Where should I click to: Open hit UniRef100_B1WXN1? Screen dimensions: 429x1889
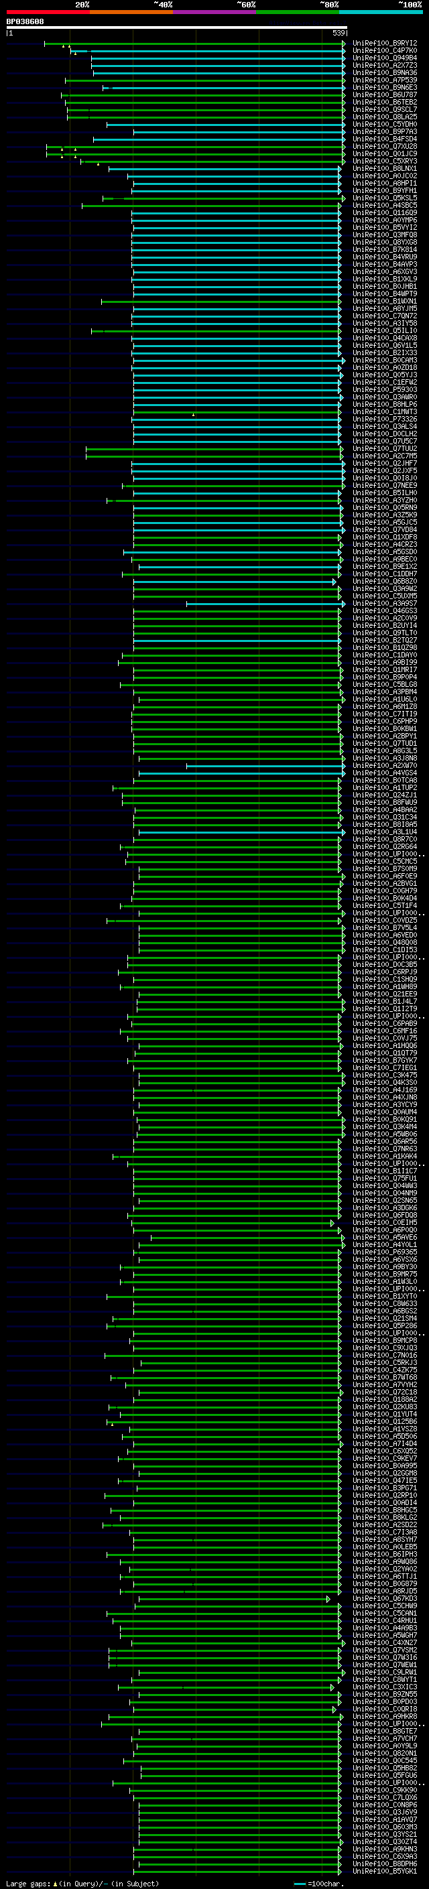point(385,301)
